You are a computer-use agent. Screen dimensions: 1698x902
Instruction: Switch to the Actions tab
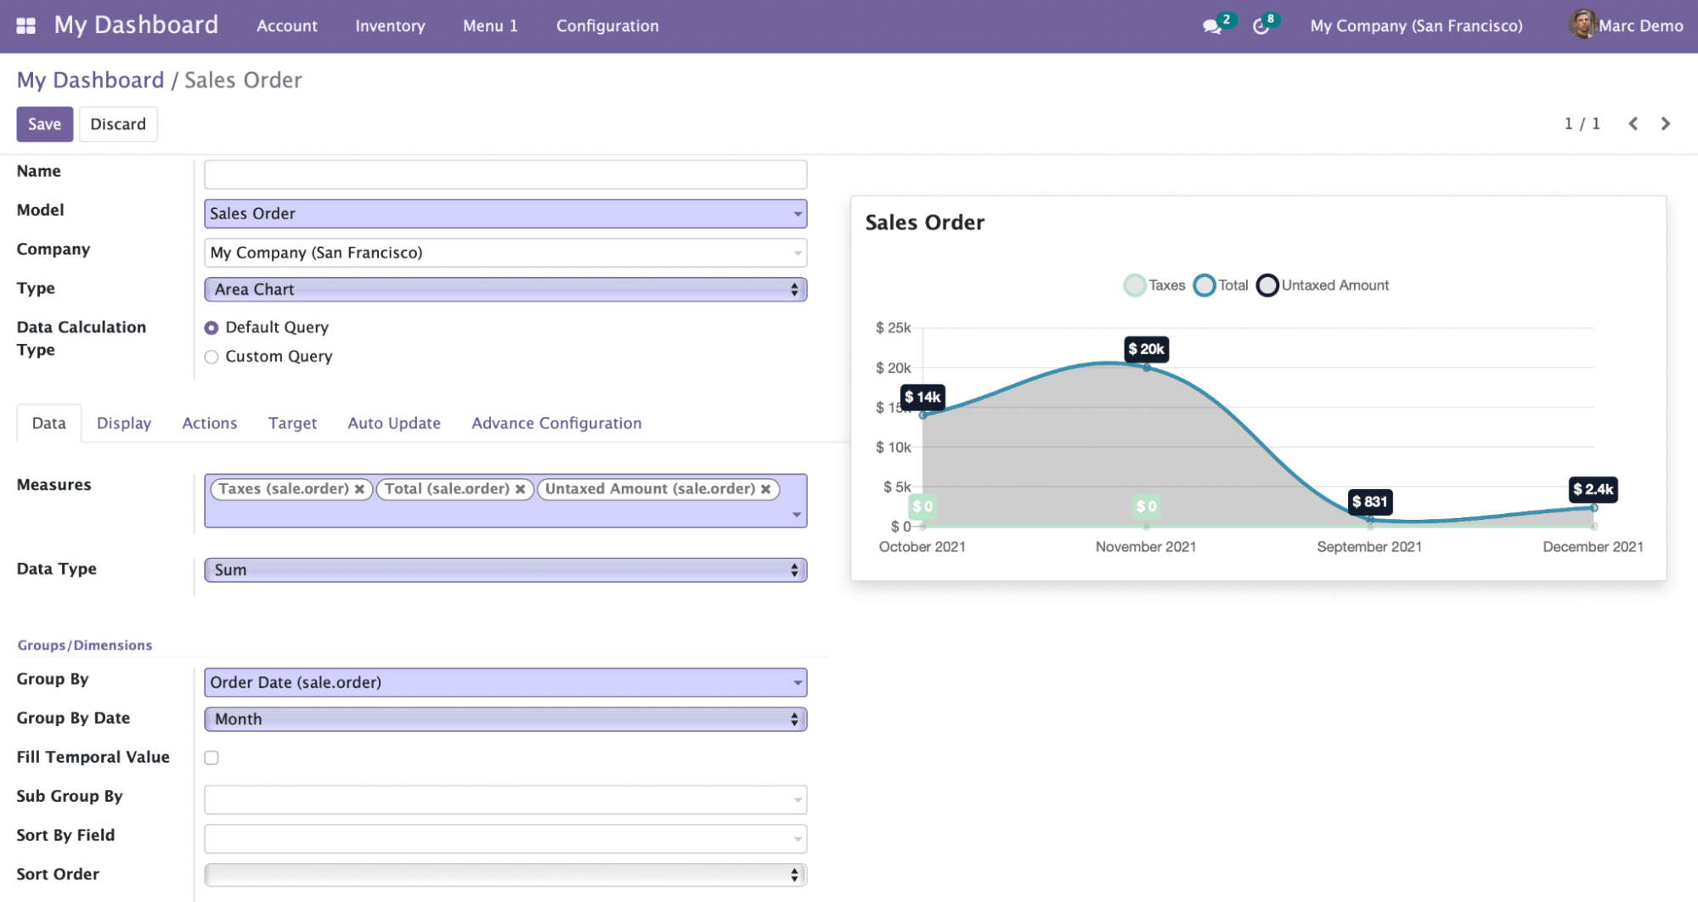point(210,423)
